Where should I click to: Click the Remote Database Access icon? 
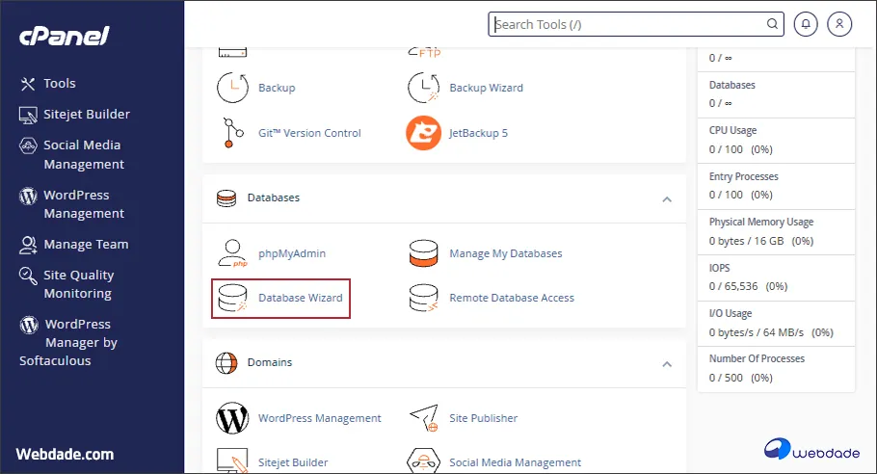423,298
